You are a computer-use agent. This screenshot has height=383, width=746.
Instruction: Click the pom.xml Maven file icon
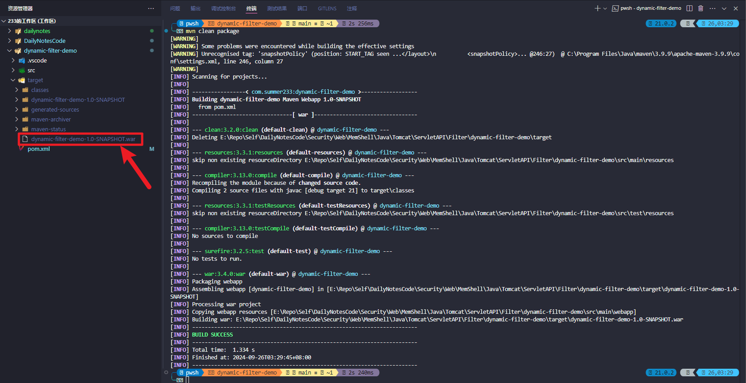(x=21, y=149)
